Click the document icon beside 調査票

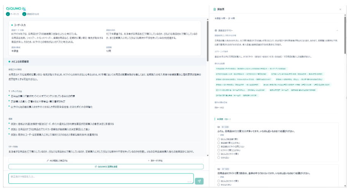click(x=215, y=10)
